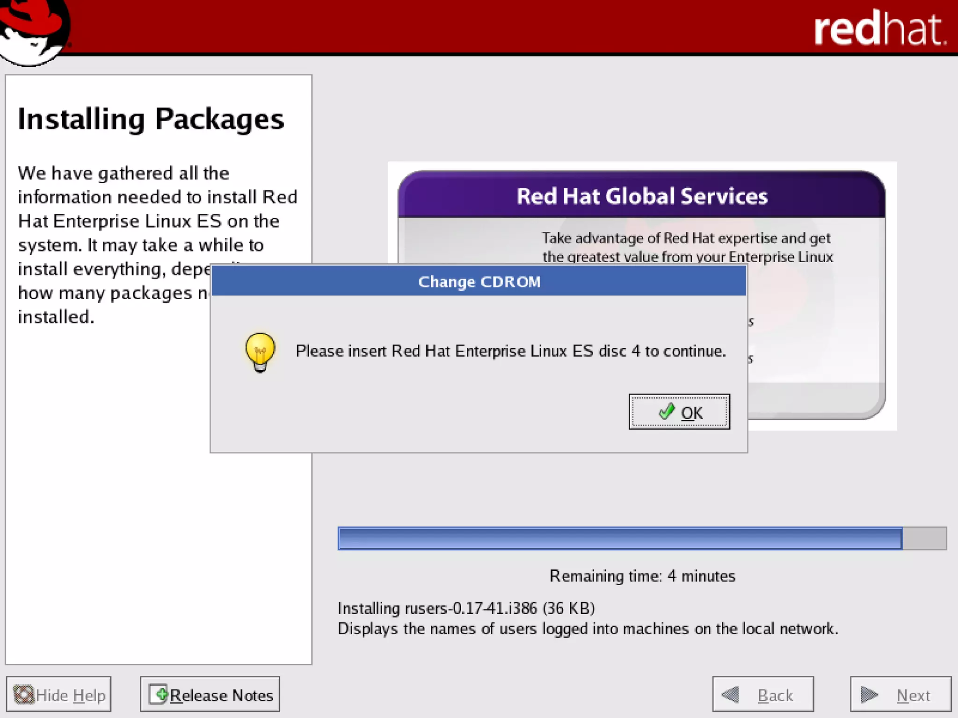
Task: Click the yellow lightbulb icon in dialog
Action: point(260,352)
